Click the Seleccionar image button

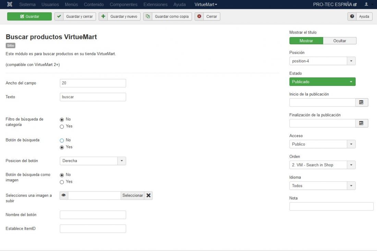tap(133, 195)
